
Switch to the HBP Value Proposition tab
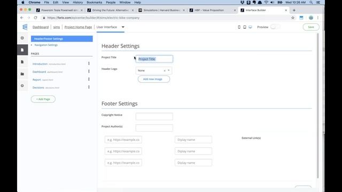tap(213, 10)
